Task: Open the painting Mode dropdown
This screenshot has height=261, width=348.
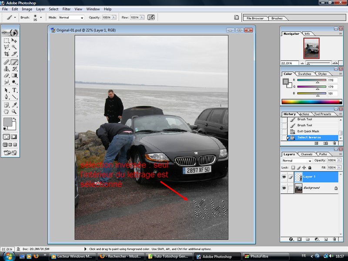Action: pos(71,17)
